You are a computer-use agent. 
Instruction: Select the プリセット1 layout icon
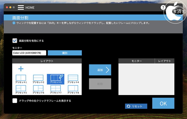point(20,78)
